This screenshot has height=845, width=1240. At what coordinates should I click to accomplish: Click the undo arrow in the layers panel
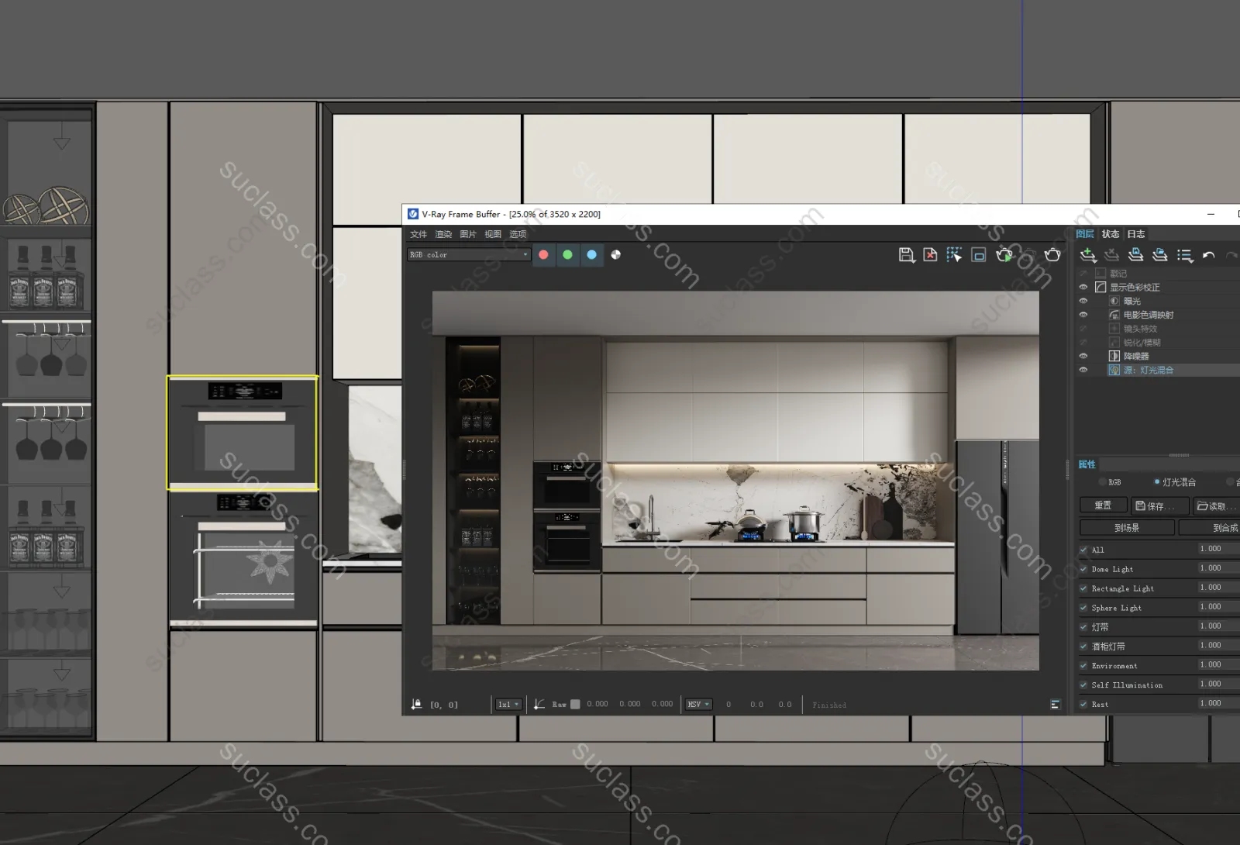pos(1208,255)
